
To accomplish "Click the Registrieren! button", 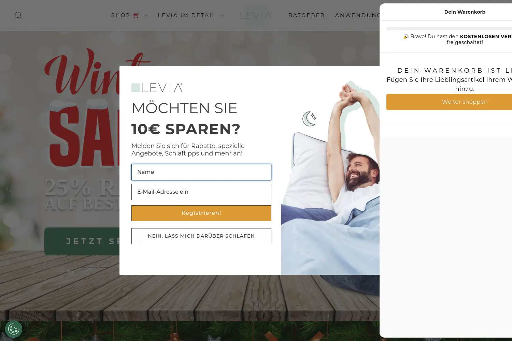I will (201, 213).
